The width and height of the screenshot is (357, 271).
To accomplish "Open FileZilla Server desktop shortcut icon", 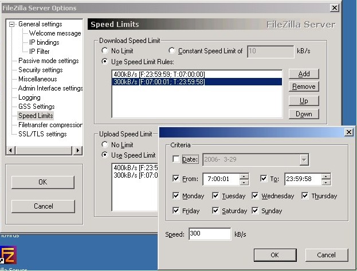I will point(8,255).
